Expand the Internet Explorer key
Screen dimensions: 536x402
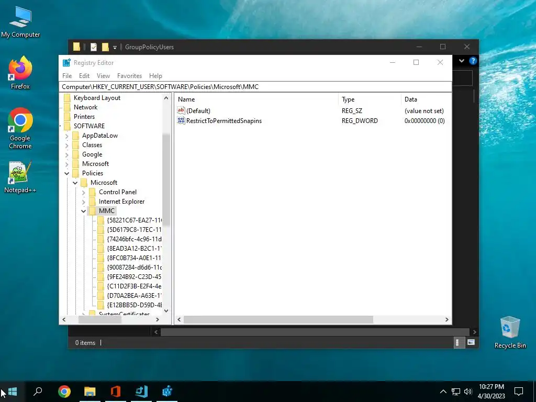[84, 202]
